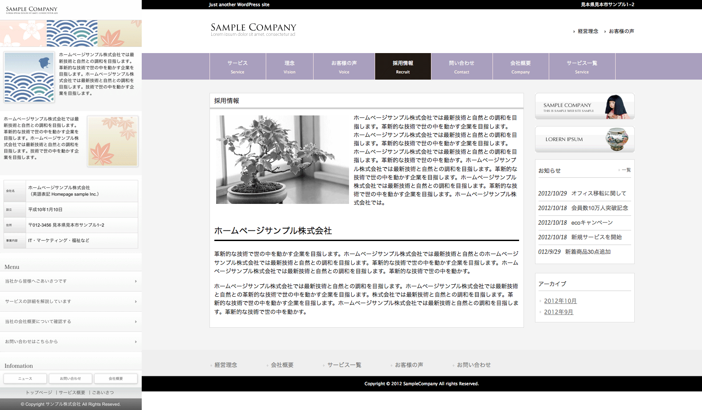Open the オフィス移転に関して news item
This screenshot has height=410, width=702.
(x=598, y=193)
